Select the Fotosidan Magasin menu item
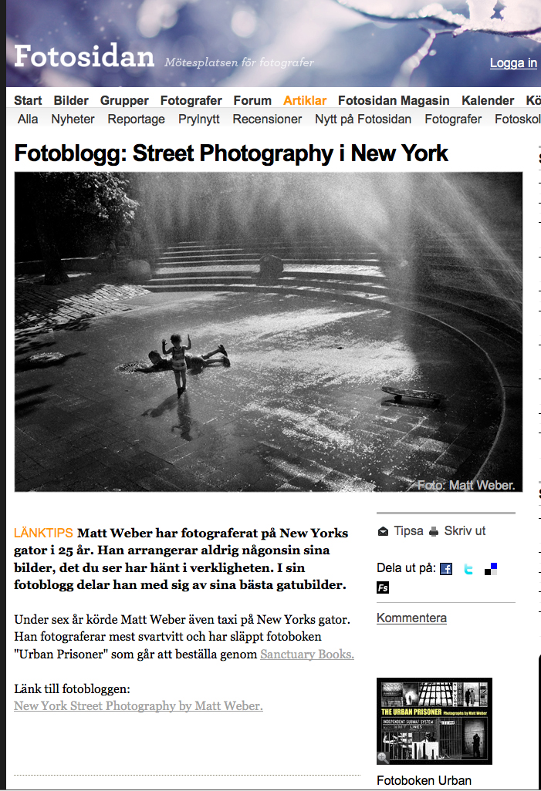The width and height of the screenshot is (541, 791). [394, 100]
